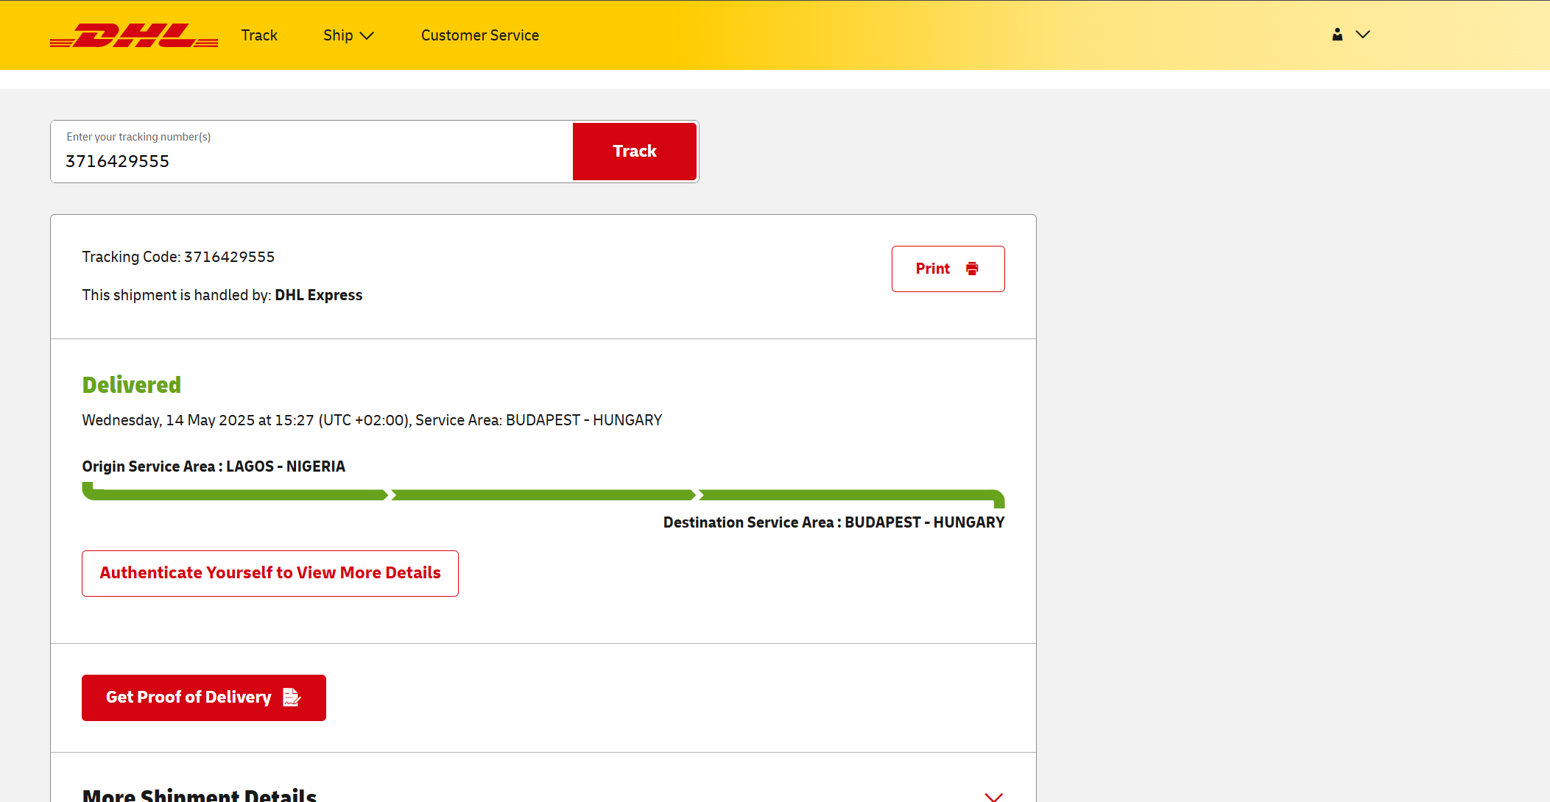Focus the tracking number input field
The image size is (1550, 802).
pos(312,152)
